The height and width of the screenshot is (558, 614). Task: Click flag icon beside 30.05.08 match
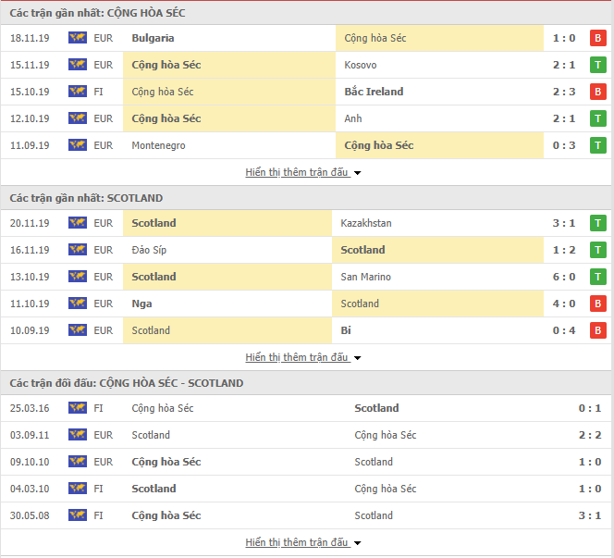[x=78, y=515]
